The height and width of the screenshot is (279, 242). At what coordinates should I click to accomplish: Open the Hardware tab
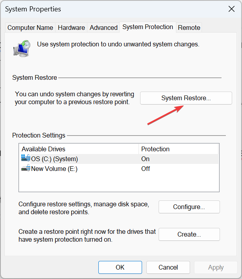pos(71,28)
